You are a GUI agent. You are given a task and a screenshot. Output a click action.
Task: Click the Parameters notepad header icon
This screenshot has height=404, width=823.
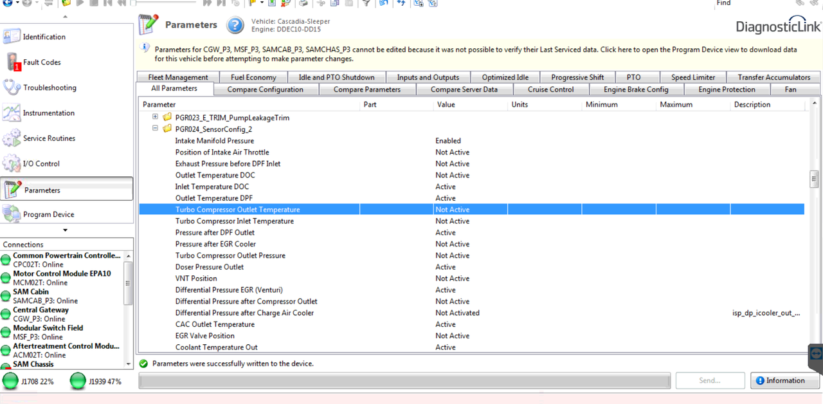click(x=148, y=24)
